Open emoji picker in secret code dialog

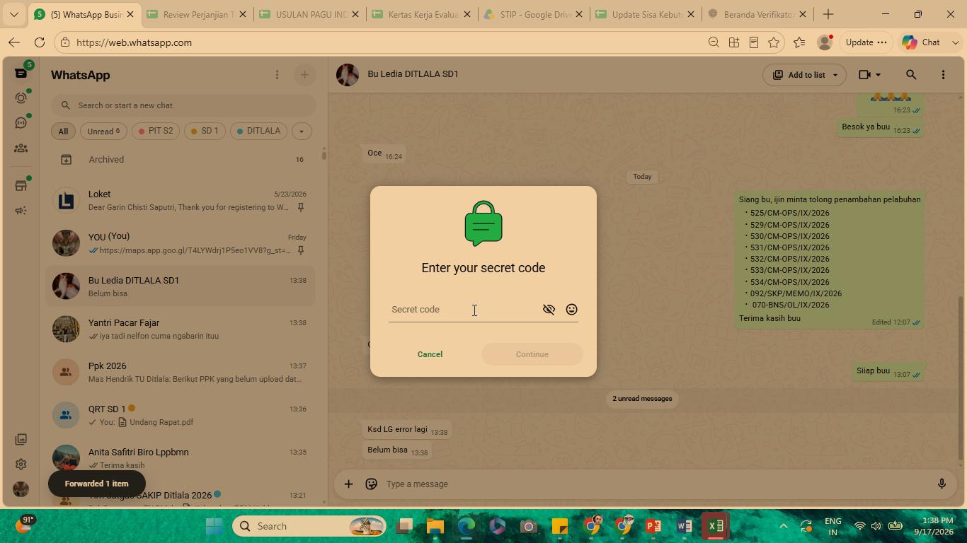coord(571,310)
